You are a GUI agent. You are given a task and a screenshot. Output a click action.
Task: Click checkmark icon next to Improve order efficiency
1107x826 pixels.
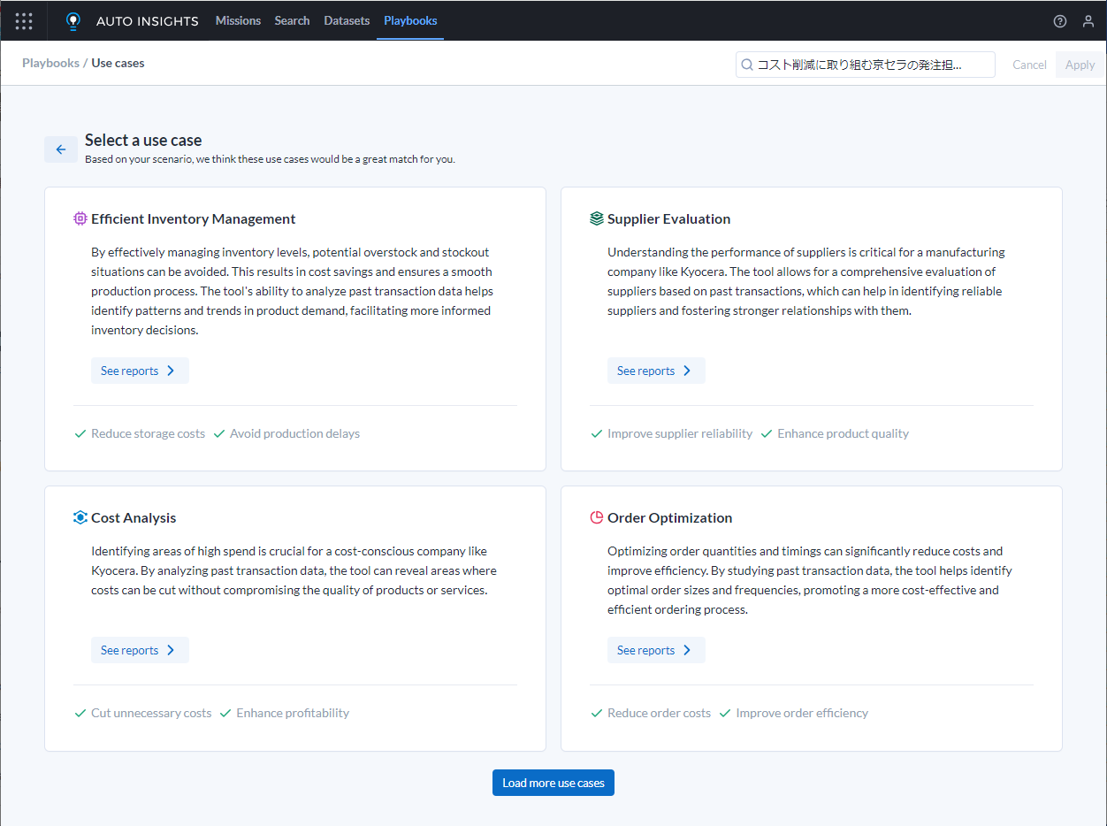725,714
